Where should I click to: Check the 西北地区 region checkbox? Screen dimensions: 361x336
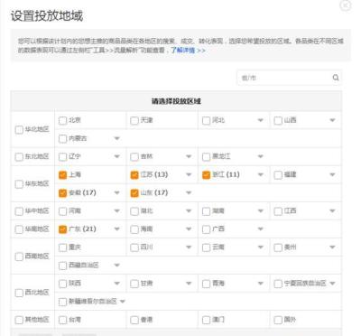click(19, 293)
